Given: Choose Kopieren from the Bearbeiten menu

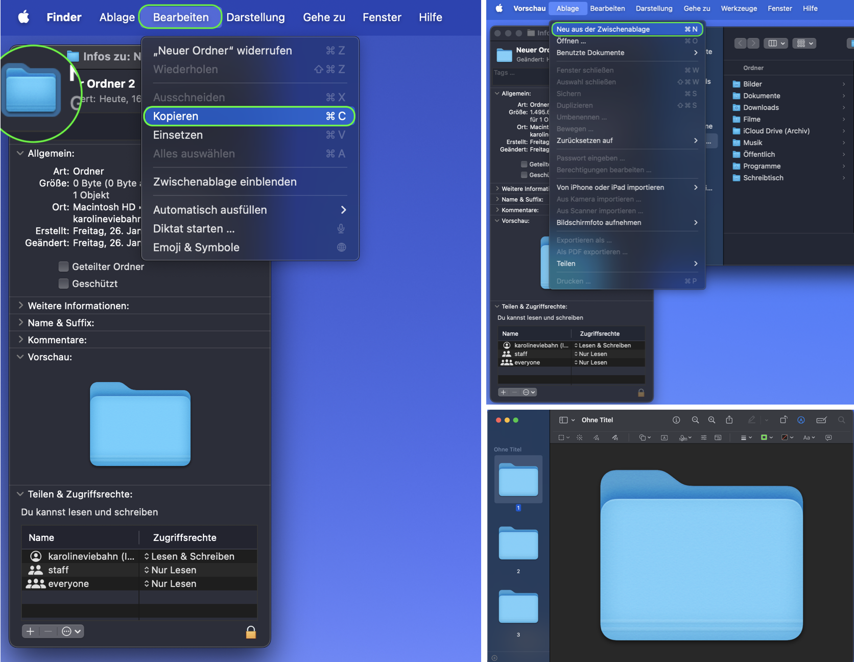Looking at the screenshot, I should tap(249, 116).
